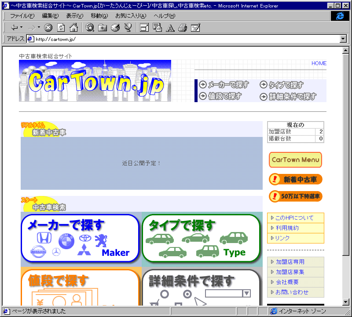This screenshot has width=352, height=317.
Task: Click the Internet Explorer logo throbber
Action: click(340, 16)
